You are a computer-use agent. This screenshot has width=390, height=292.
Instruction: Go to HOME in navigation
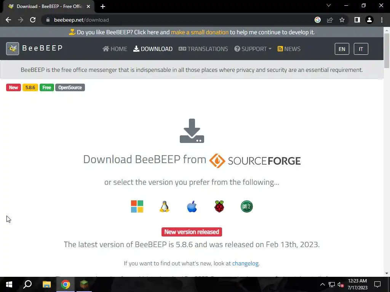coord(115,49)
